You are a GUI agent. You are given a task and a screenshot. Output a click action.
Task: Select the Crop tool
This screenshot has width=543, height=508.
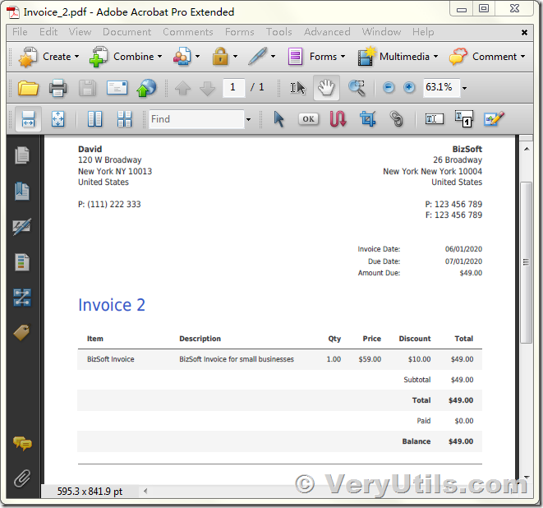367,119
